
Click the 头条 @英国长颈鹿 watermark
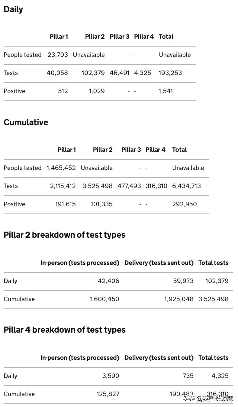[x=208, y=398]
